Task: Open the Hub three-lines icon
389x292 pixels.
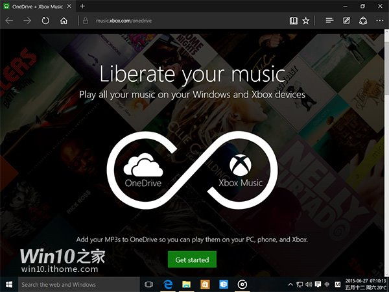Action: point(329,20)
